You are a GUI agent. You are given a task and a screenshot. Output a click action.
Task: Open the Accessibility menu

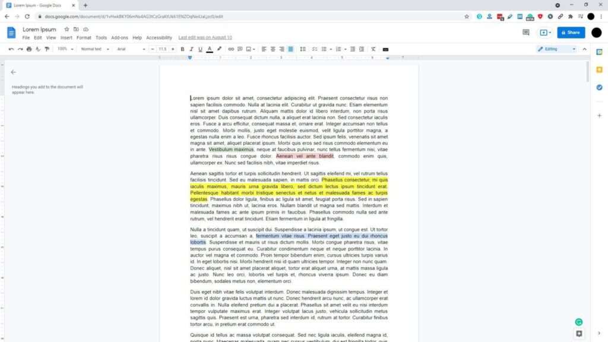point(159,37)
